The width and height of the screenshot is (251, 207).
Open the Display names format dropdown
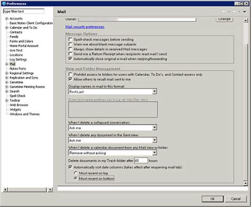point(155,91)
